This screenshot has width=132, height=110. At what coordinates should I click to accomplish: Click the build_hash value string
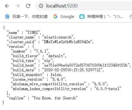pos(86,65)
